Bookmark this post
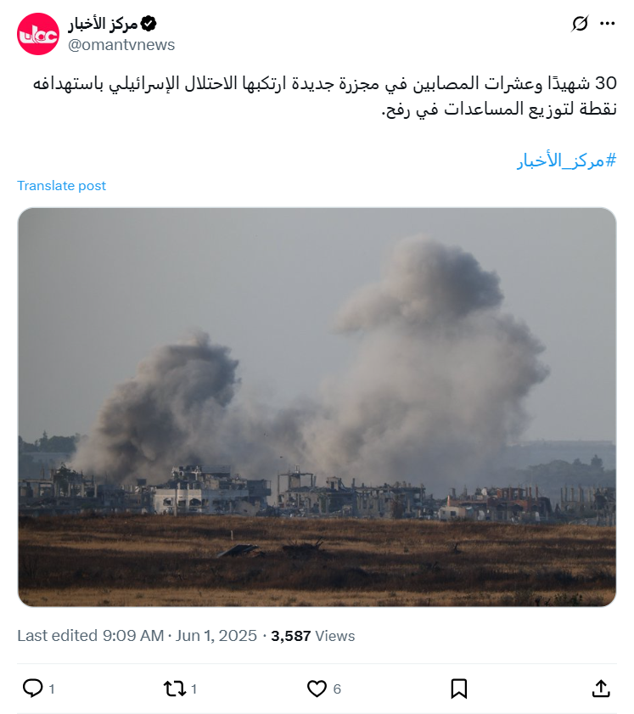Image resolution: width=634 pixels, height=714 pixels. [459, 689]
